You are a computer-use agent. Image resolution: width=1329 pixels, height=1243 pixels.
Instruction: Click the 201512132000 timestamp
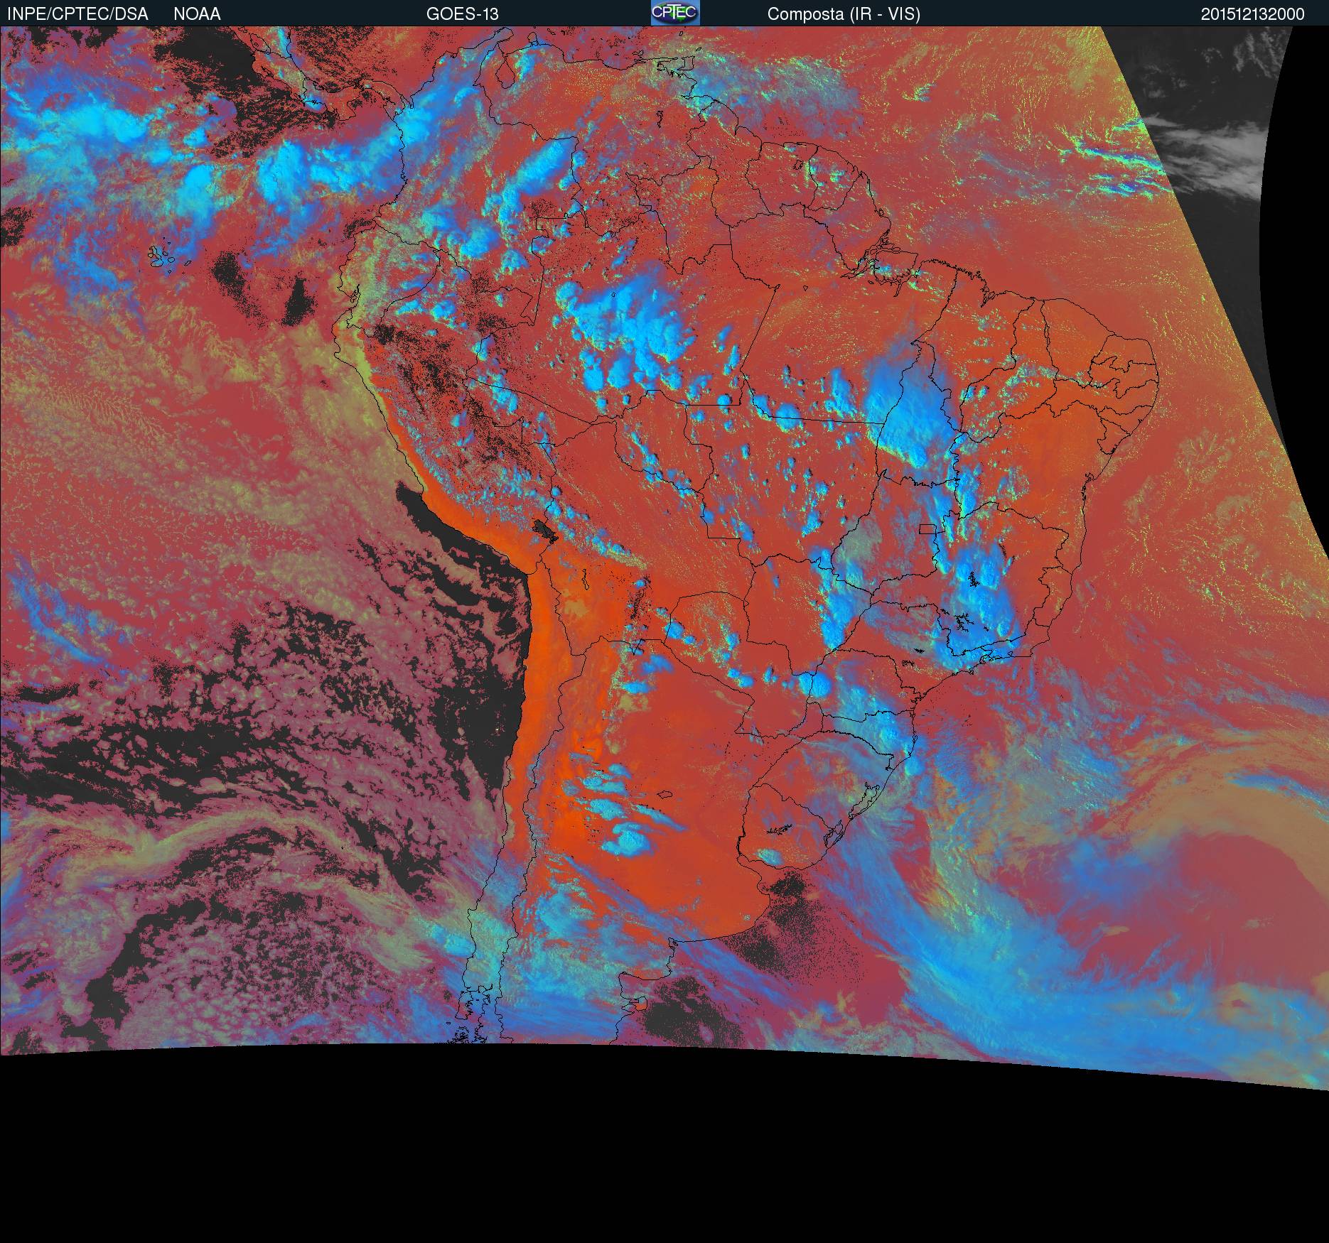1253,14
